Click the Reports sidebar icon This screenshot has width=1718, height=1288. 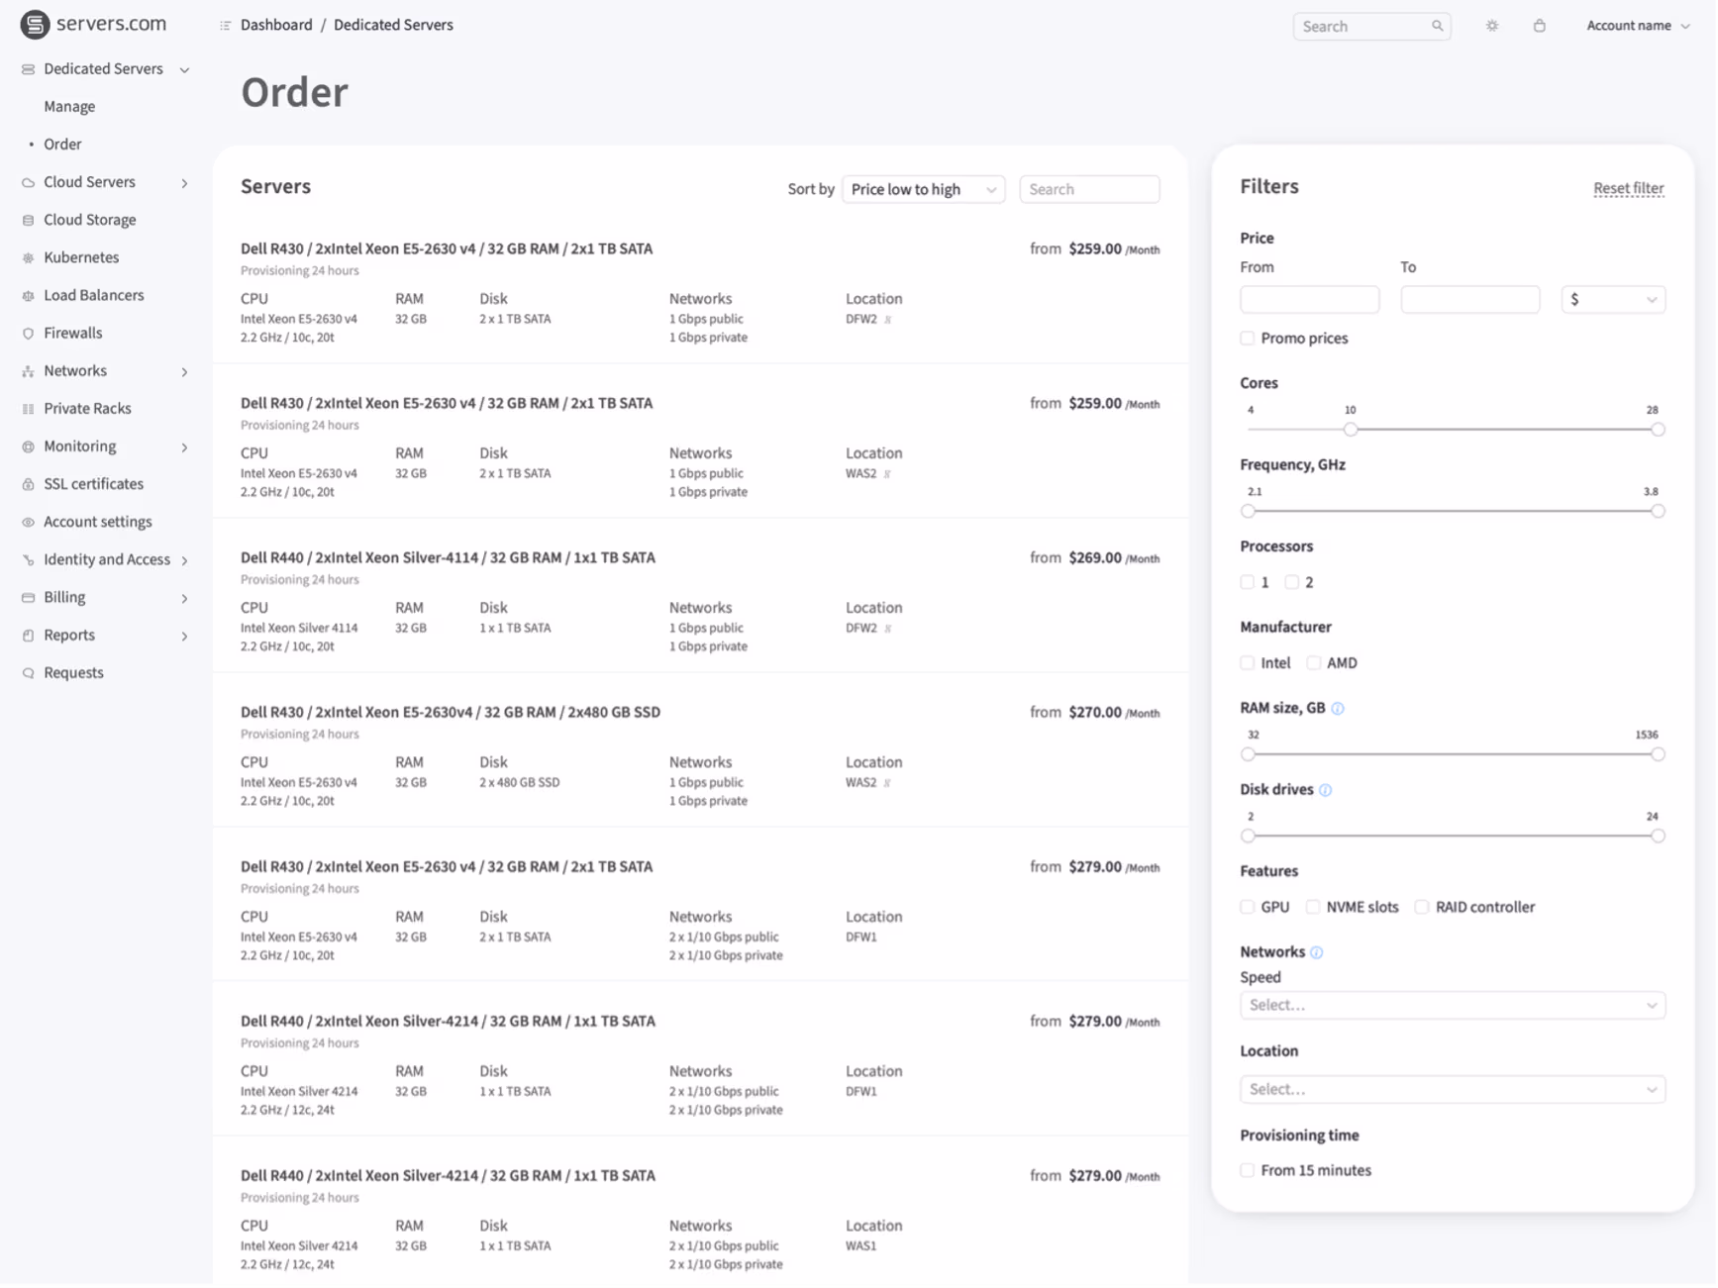point(28,636)
